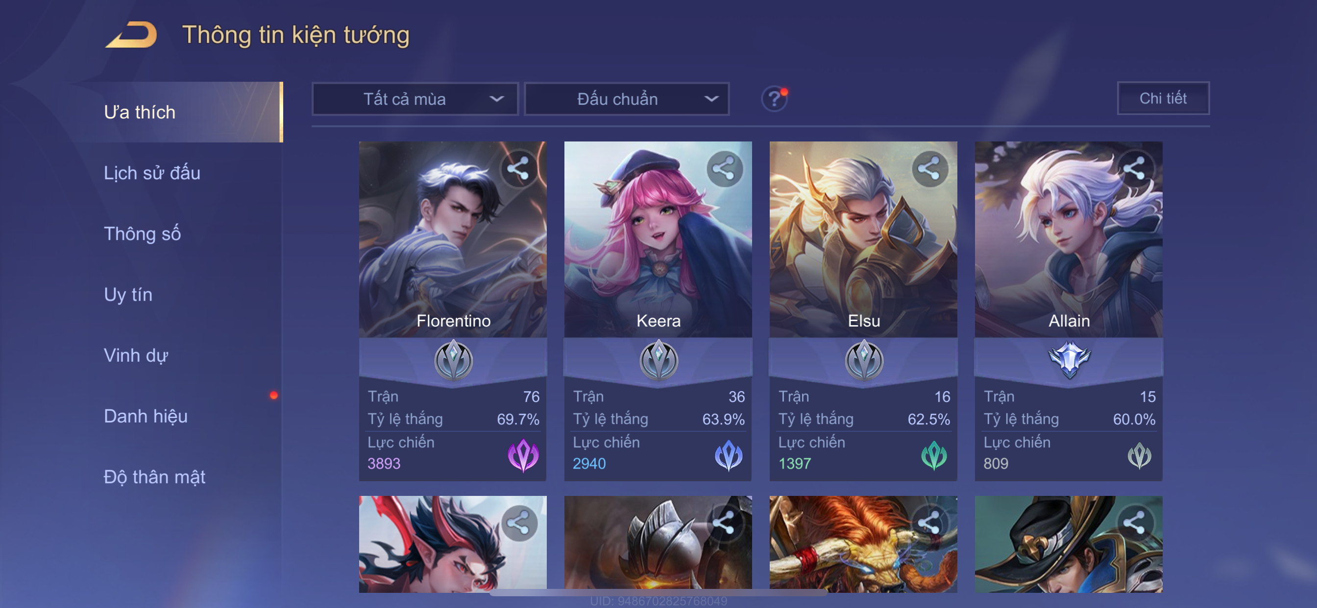Switch to the Thông số tab
1317x608 pixels.
click(142, 234)
